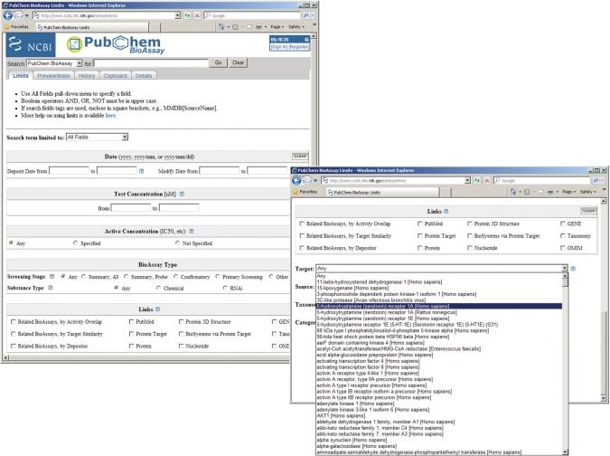This screenshot has height=456, width=610.
Task: Select Specified active concentration option
Action: 76,243
